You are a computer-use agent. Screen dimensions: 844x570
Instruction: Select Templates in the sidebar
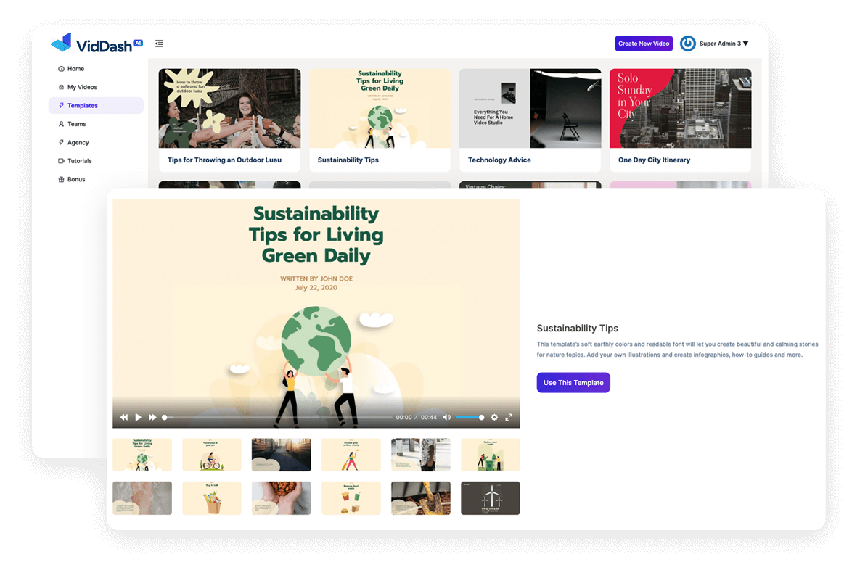pyautogui.click(x=96, y=105)
